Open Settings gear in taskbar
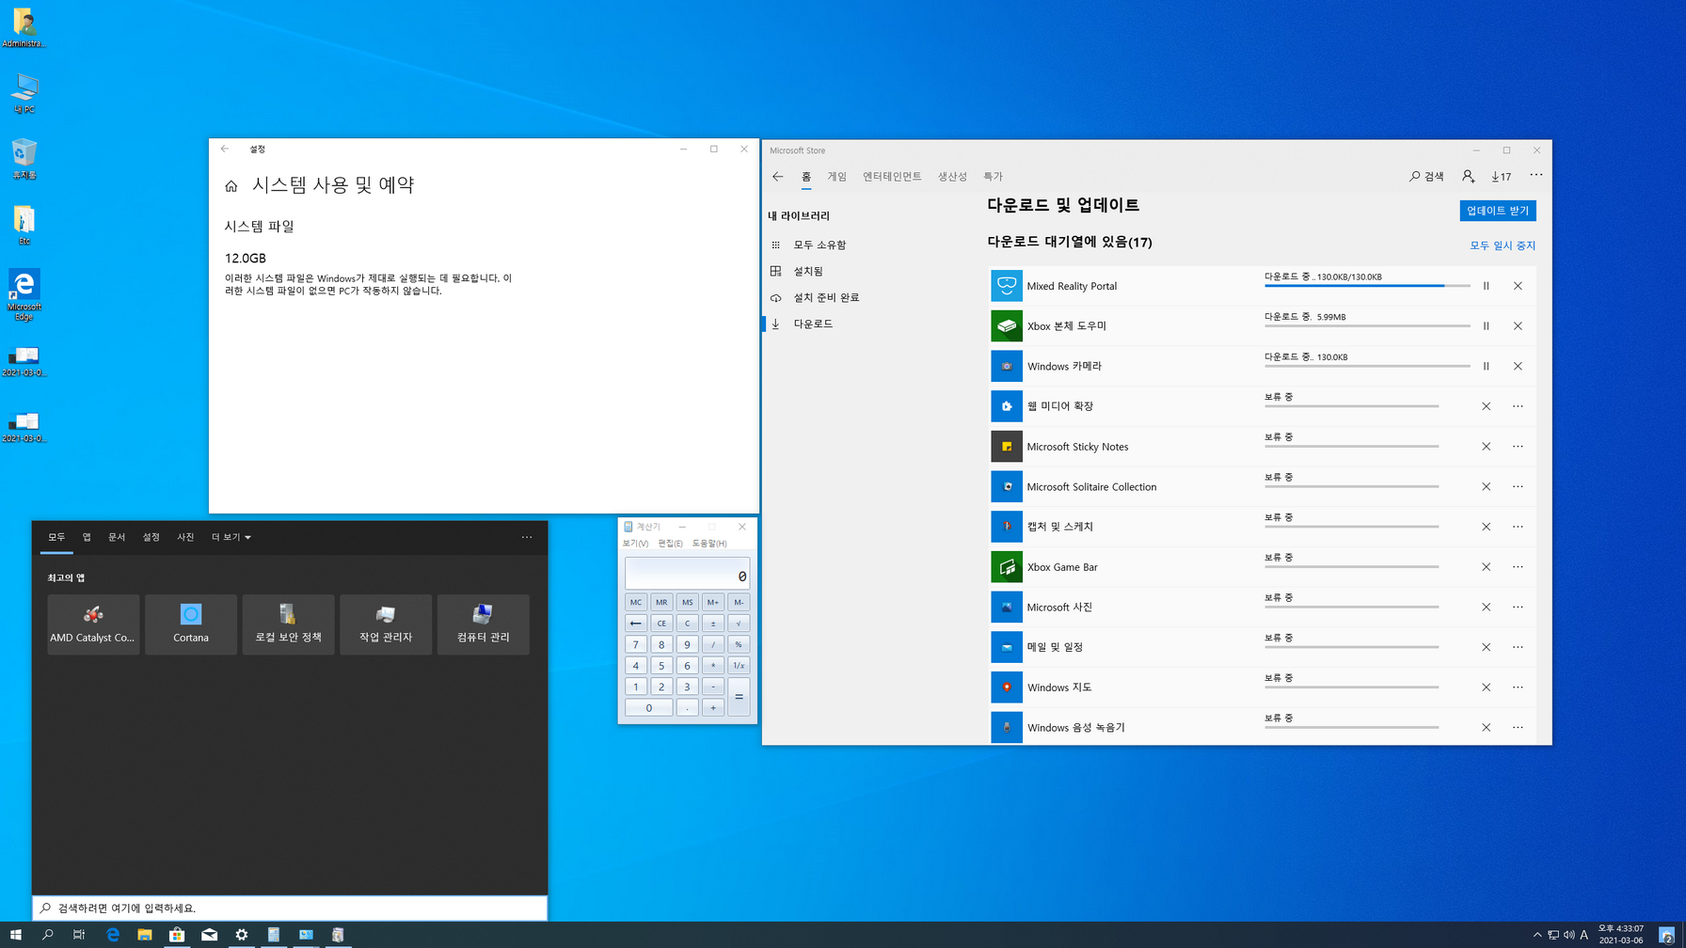The image size is (1686, 948). [x=242, y=935]
